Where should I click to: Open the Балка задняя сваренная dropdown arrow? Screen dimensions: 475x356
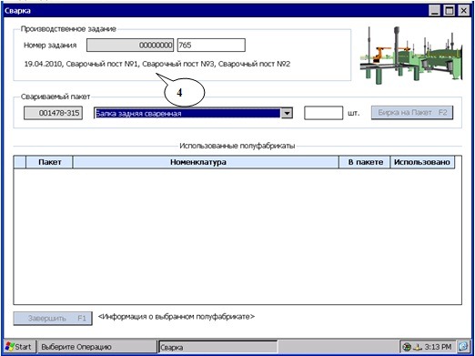click(x=287, y=113)
